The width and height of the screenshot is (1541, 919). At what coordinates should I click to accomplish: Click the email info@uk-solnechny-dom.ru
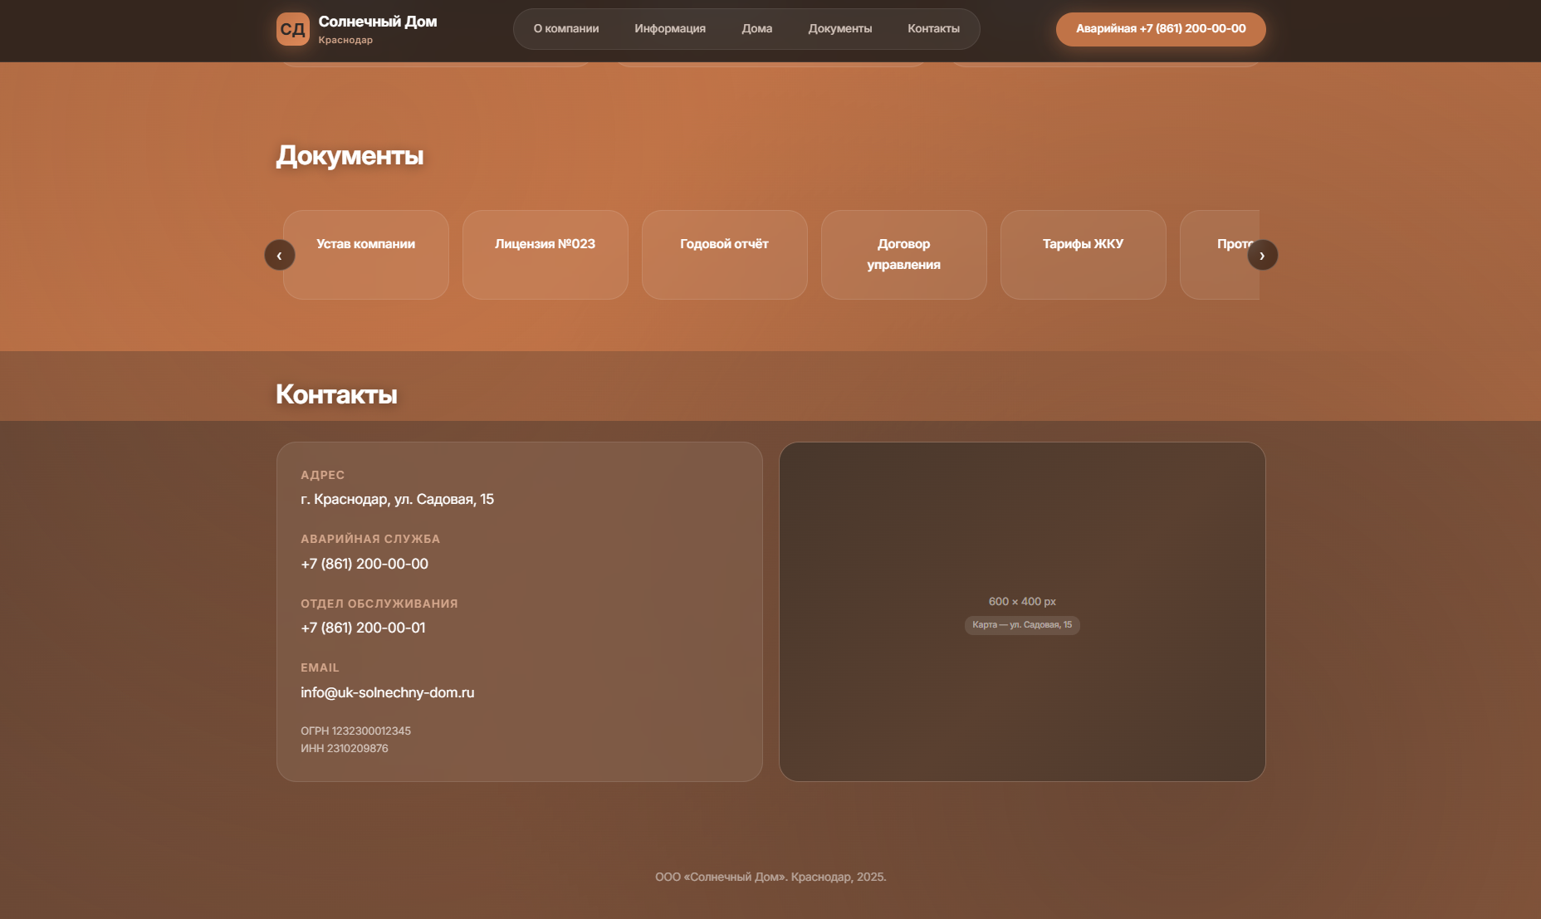[388, 692]
